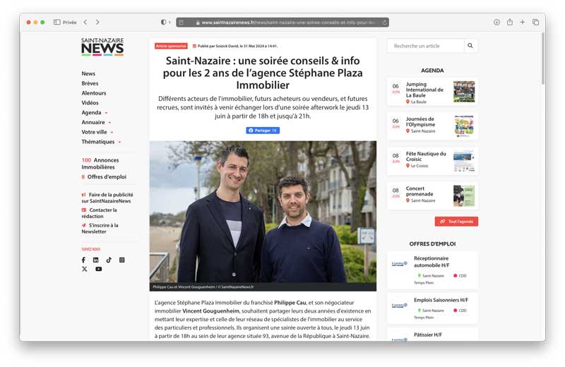This screenshot has height=367, width=565.
Task: Expand the Thématiques menu
Action: click(119, 142)
